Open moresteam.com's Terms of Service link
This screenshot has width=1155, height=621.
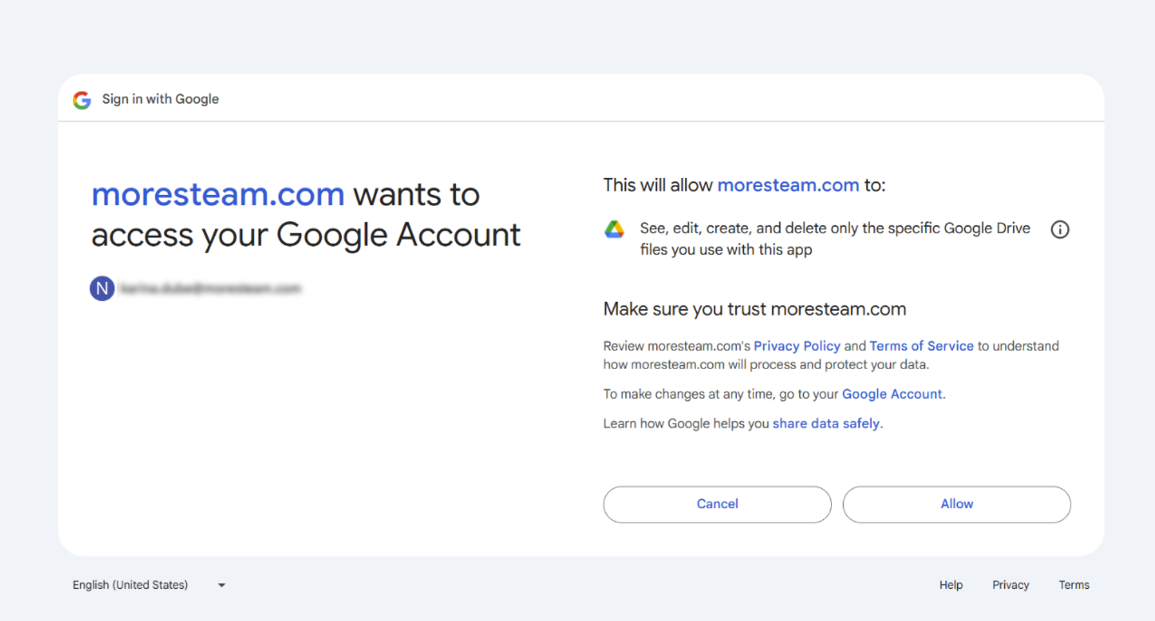921,346
